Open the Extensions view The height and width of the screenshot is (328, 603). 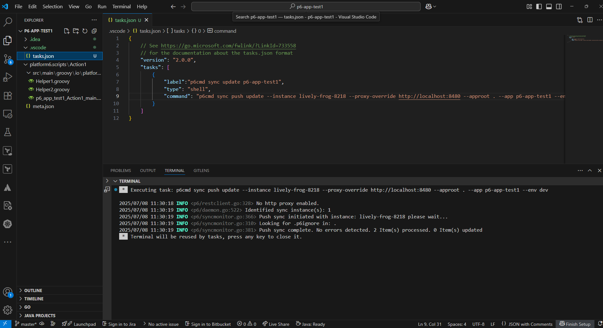[8, 95]
